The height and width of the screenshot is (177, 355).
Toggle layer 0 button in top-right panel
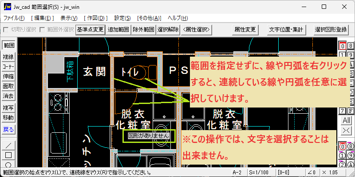click(x=343, y=46)
